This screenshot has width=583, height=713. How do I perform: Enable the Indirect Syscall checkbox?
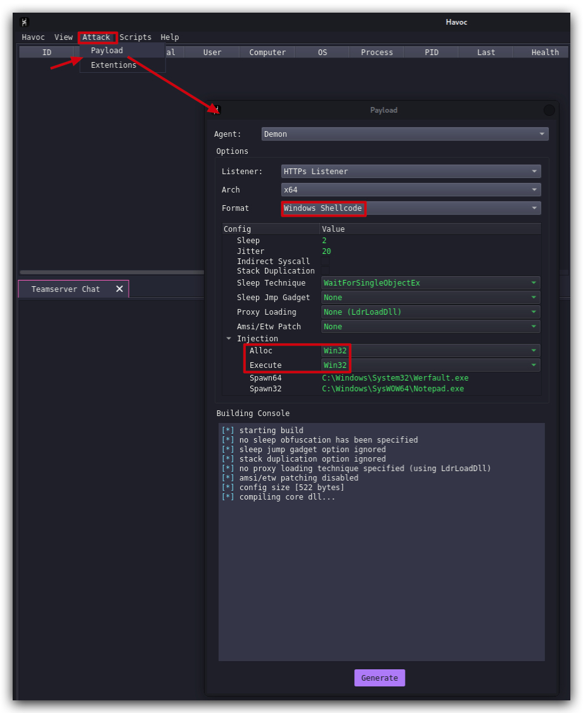coord(325,261)
